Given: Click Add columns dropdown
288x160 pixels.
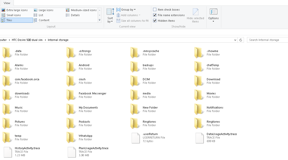Looking at the screenshot, I should (128, 15).
